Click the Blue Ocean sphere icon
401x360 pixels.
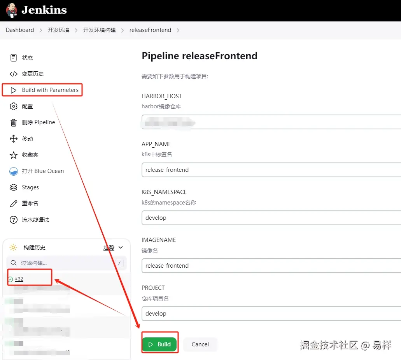click(x=14, y=171)
